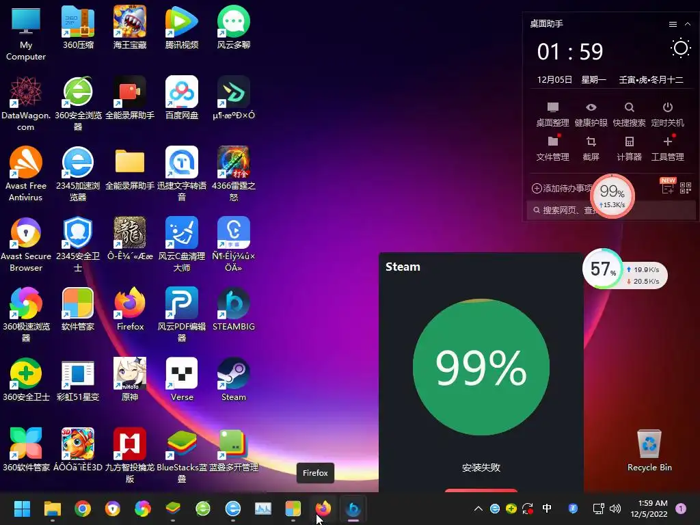Launch the 2345安全卫士 shortcut
The image size is (700, 525).
pos(78,245)
